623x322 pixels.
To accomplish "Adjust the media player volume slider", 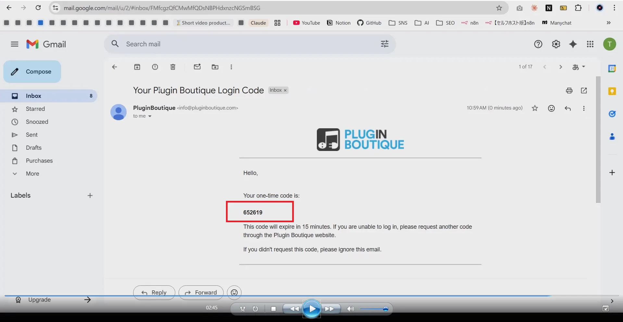I will point(385,309).
